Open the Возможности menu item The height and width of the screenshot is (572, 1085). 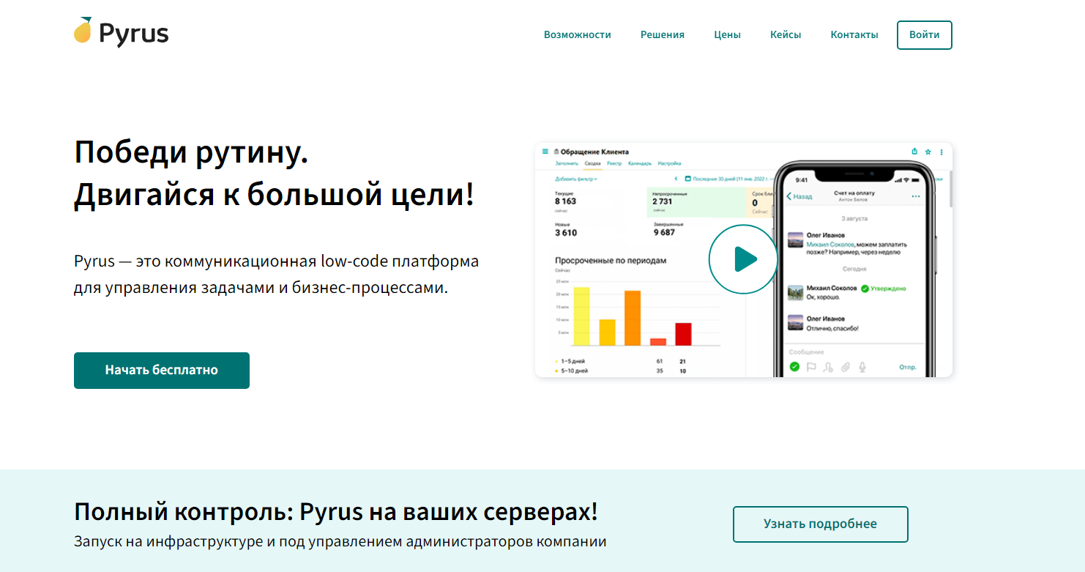click(577, 34)
